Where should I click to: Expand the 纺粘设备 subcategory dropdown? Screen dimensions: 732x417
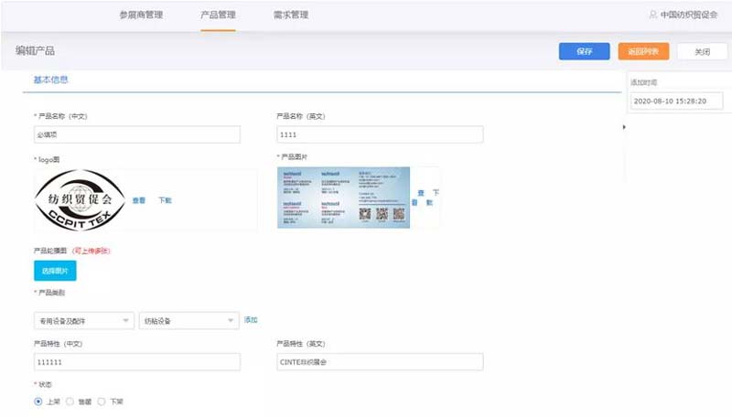point(188,320)
